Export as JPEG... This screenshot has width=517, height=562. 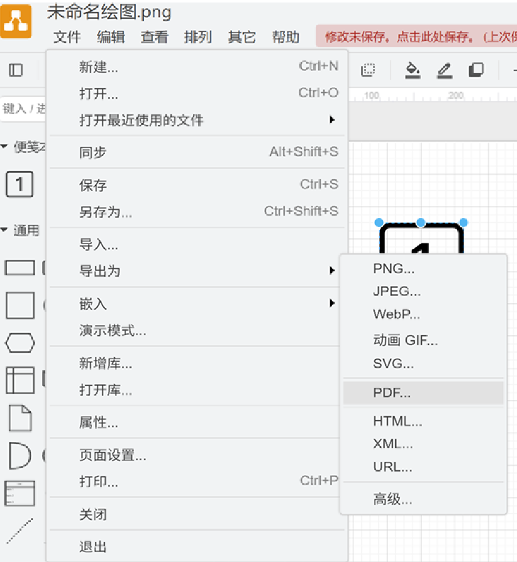(x=423, y=292)
